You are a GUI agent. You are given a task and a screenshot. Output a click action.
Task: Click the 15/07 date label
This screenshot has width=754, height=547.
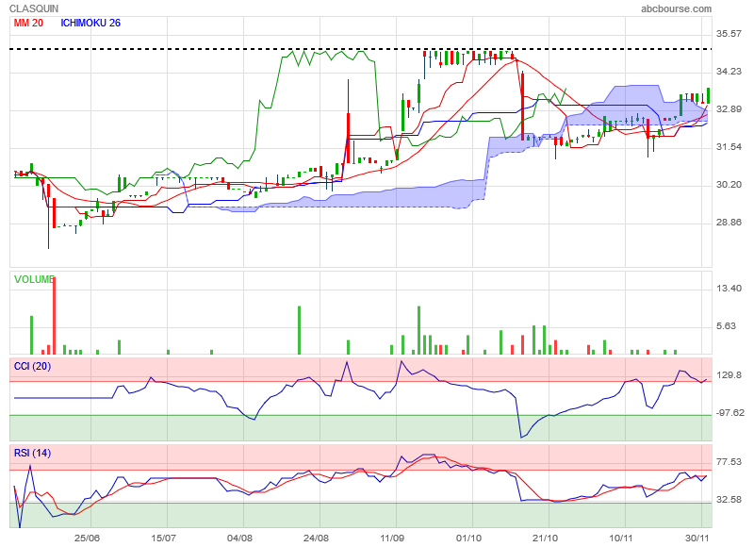(x=163, y=538)
